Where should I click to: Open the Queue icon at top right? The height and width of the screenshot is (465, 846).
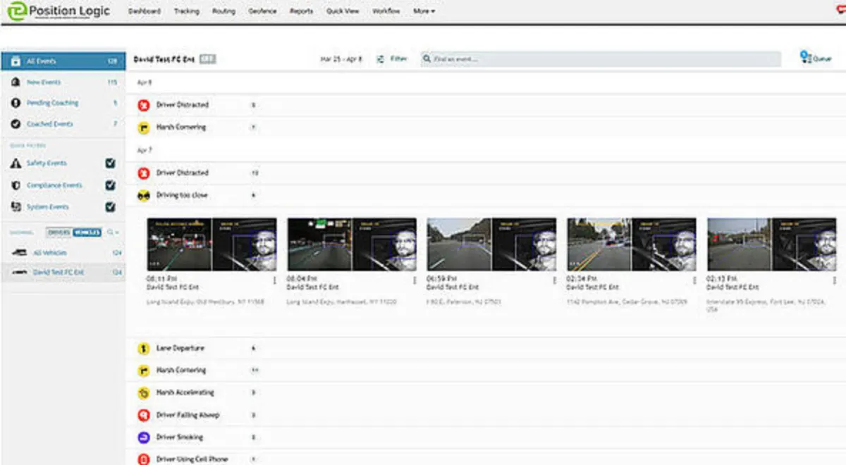point(805,58)
